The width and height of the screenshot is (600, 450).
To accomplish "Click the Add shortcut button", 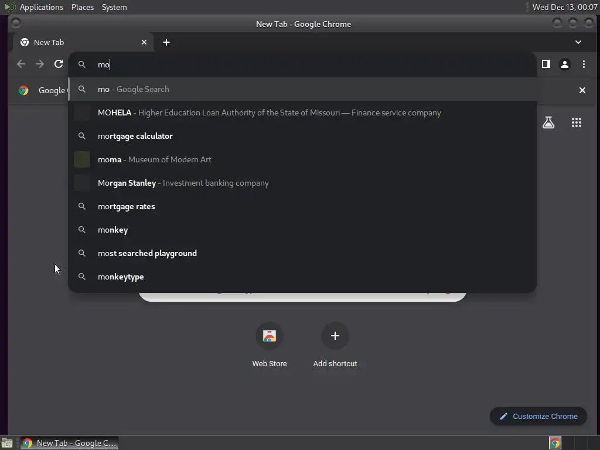I will point(335,346).
